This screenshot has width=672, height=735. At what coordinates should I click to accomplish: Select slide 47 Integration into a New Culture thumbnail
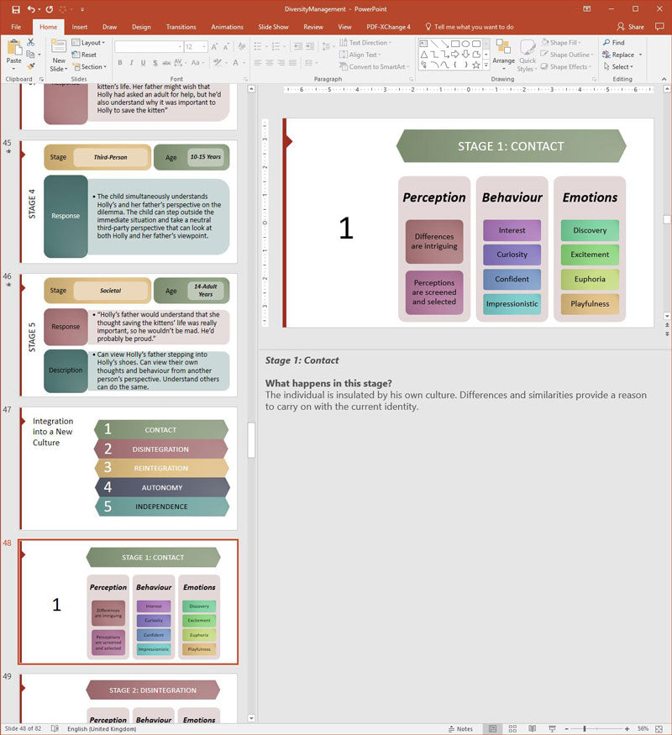[x=129, y=468]
